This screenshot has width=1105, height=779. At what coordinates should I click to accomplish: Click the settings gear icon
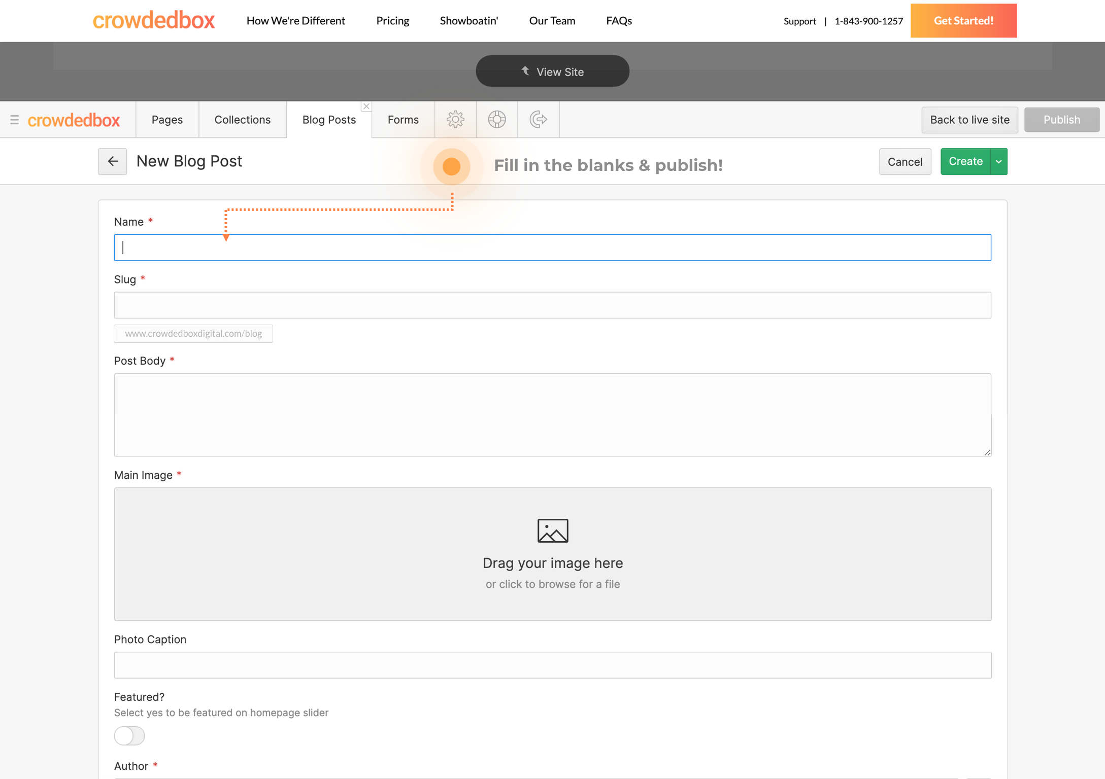(455, 120)
